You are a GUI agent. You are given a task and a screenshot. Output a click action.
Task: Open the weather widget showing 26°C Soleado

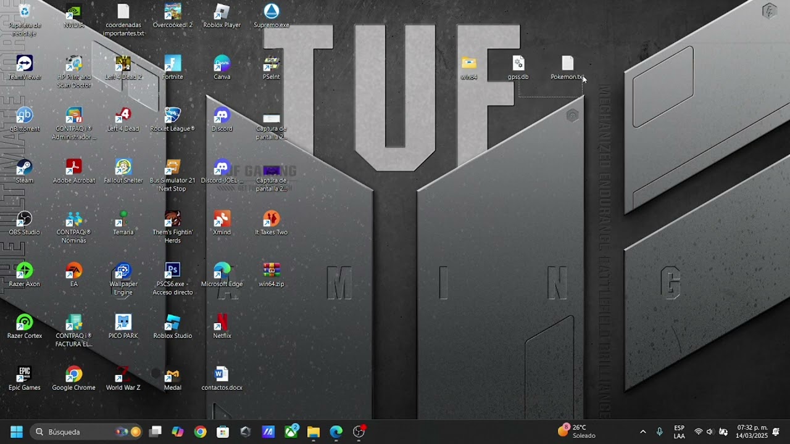pyautogui.click(x=577, y=431)
